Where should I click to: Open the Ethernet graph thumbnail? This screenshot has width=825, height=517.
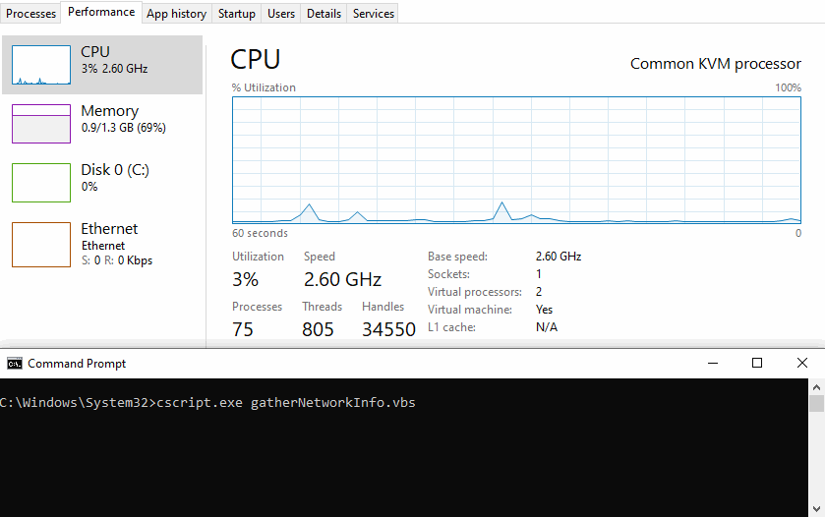tap(41, 244)
